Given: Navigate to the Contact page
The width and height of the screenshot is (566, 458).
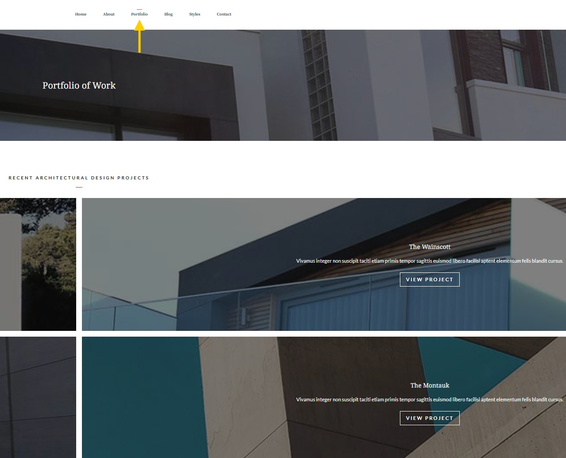Looking at the screenshot, I should (224, 14).
